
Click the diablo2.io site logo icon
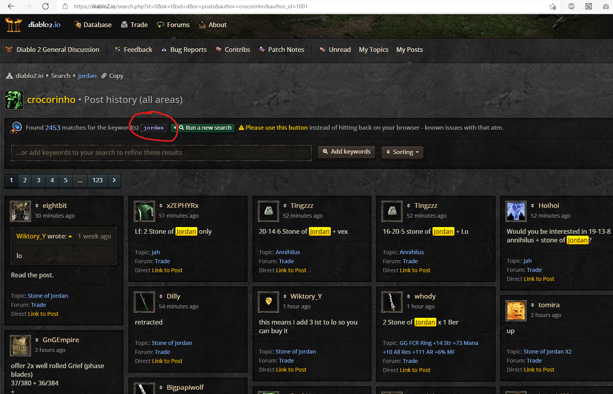click(x=13, y=25)
